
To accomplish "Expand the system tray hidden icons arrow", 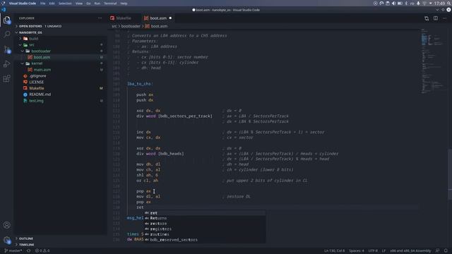I will pos(430,4).
